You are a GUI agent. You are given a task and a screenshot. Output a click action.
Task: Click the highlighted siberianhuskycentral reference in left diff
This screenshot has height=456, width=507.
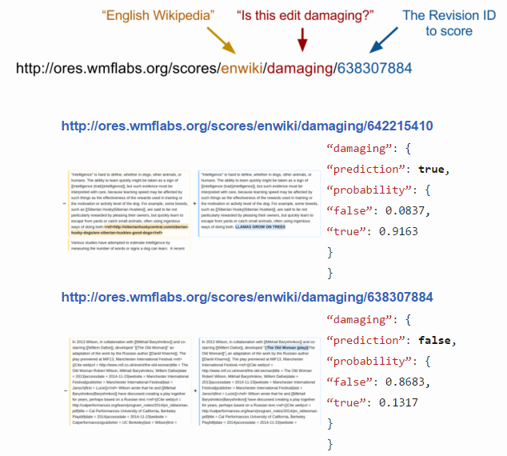click(x=130, y=230)
